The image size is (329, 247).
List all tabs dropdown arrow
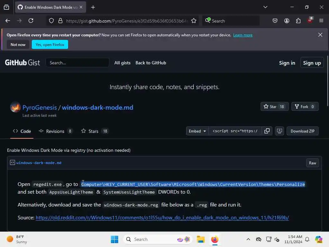pos(265,7)
